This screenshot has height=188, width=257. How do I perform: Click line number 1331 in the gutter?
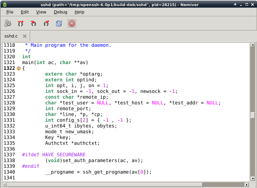pos(9,120)
